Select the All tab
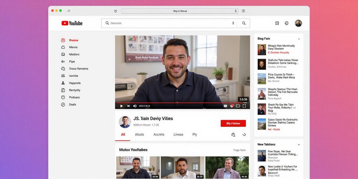The image size is (358, 179). pos(123,134)
